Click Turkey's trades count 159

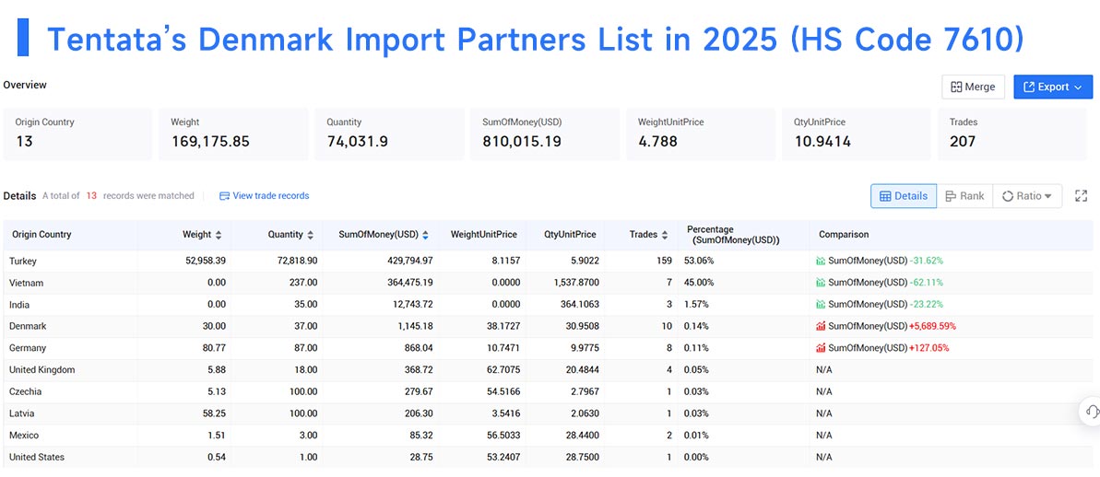click(664, 262)
